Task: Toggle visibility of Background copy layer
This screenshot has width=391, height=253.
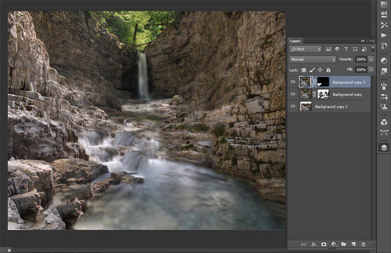Action: pyautogui.click(x=293, y=94)
